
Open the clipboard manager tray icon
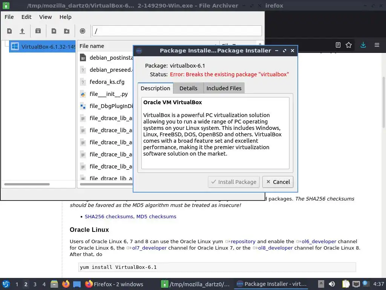(x=346, y=284)
